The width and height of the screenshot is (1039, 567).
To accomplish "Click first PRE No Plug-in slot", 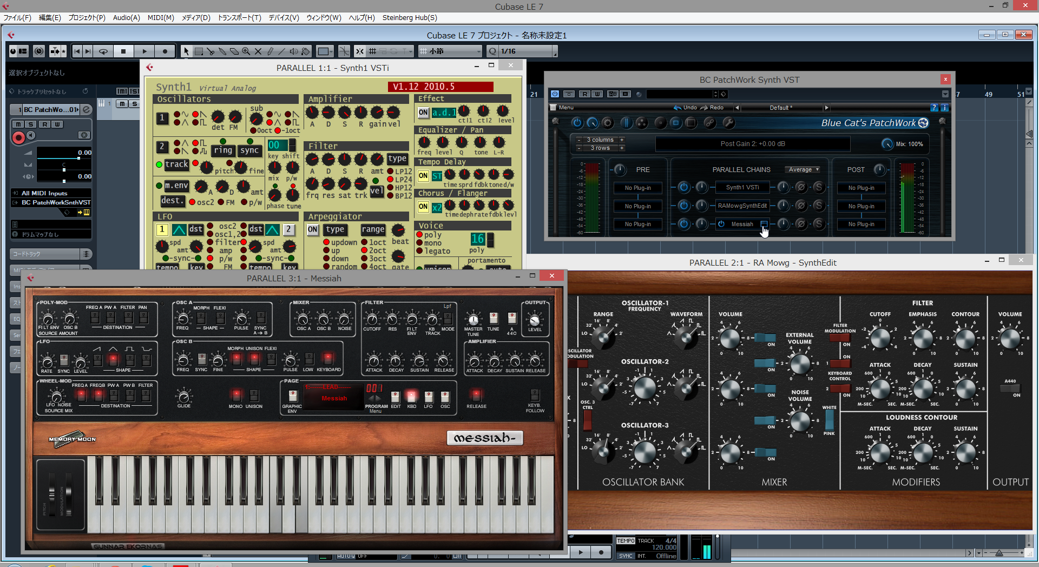I will pyautogui.click(x=638, y=188).
